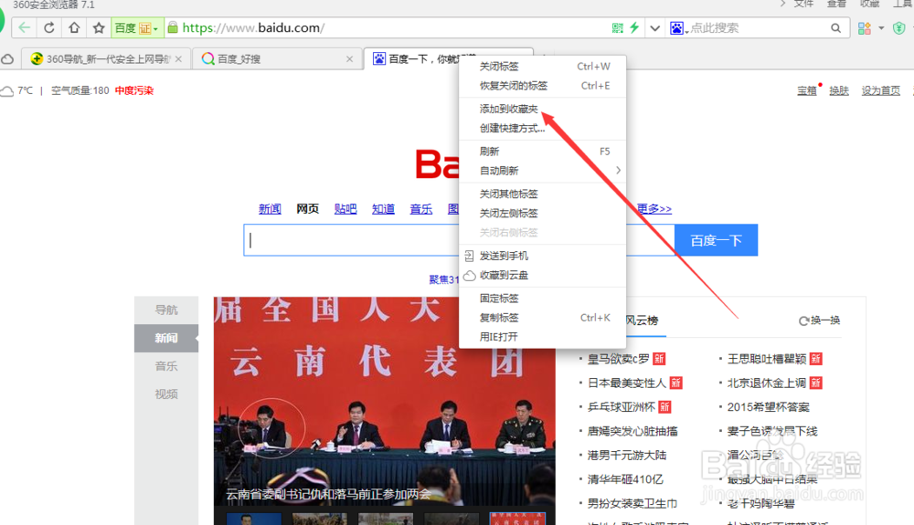Go back with the browser back arrow
914x525 pixels.
[x=24, y=27]
